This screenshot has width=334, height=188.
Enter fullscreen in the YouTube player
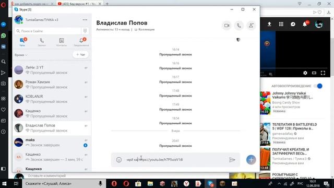[323, 73]
